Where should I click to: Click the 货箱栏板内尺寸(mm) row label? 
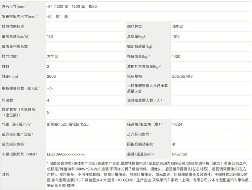[19, 16]
